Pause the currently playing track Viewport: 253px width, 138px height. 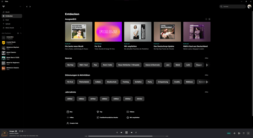tap(126, 132)
